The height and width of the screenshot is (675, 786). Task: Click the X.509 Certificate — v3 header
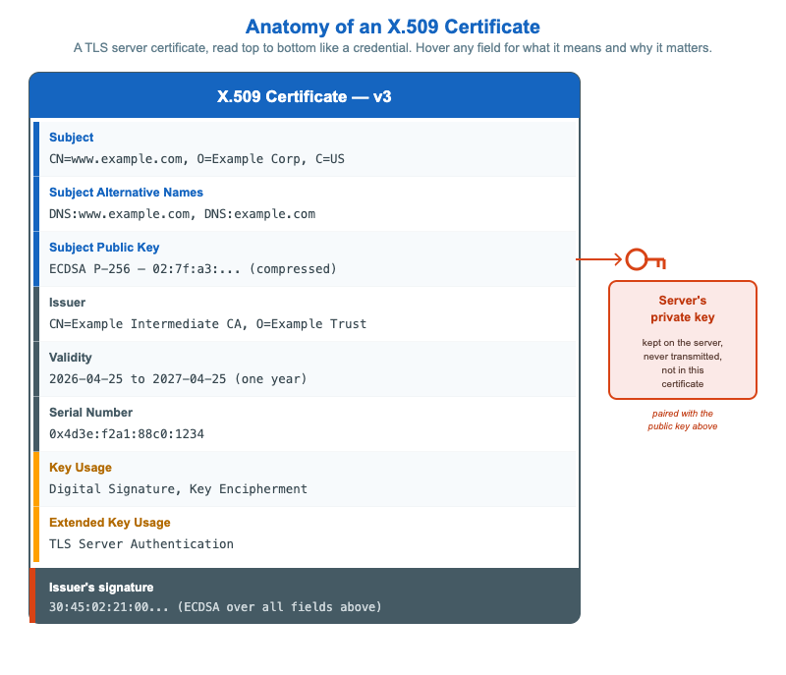click(305, 96)
